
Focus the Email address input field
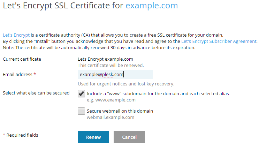pos(115,75)
